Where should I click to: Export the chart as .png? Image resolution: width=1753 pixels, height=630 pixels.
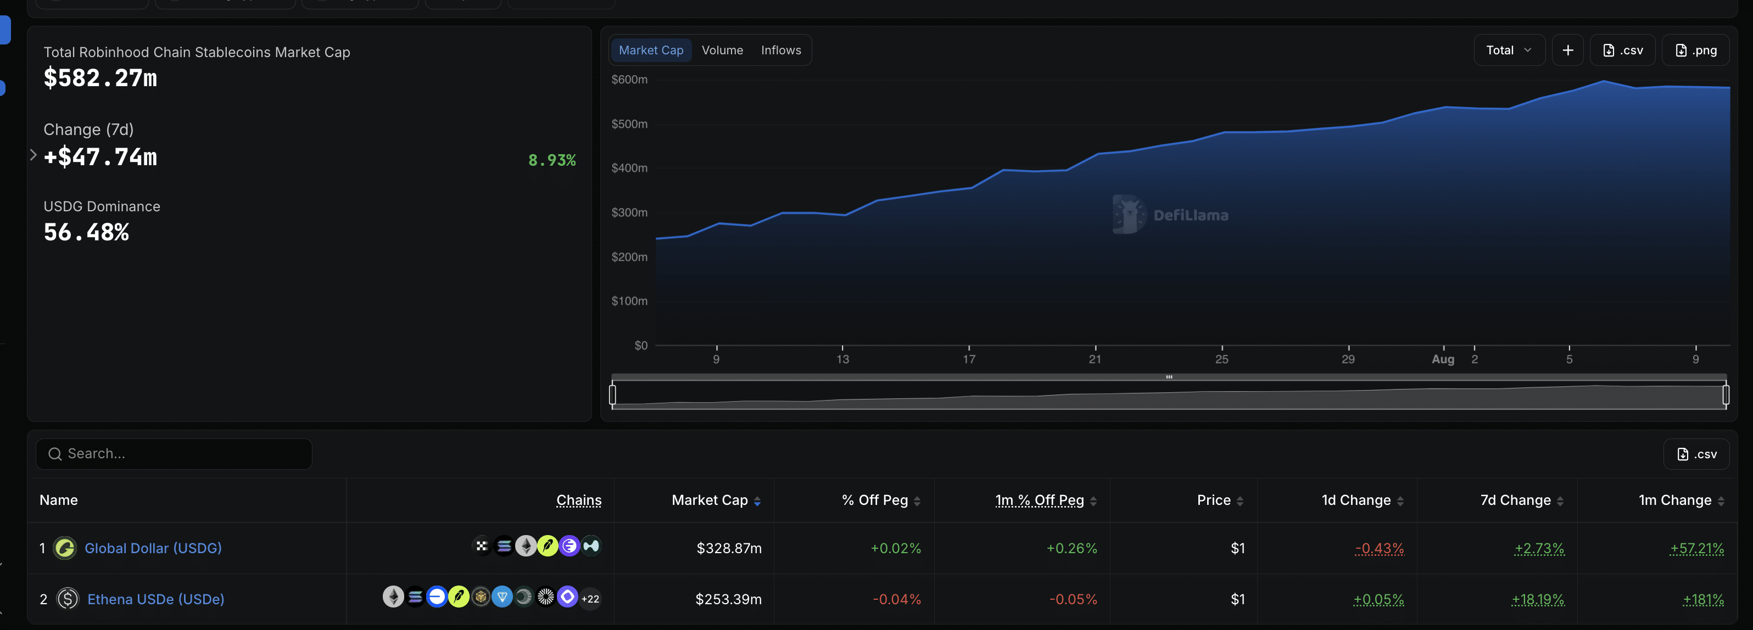coord(1695,50)
